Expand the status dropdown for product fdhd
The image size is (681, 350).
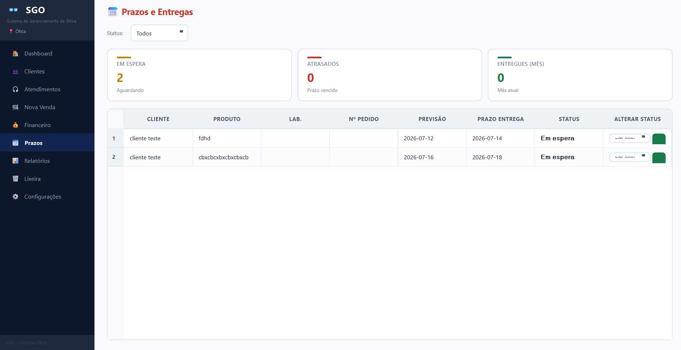pyautogui.click(x=629, y=138)
